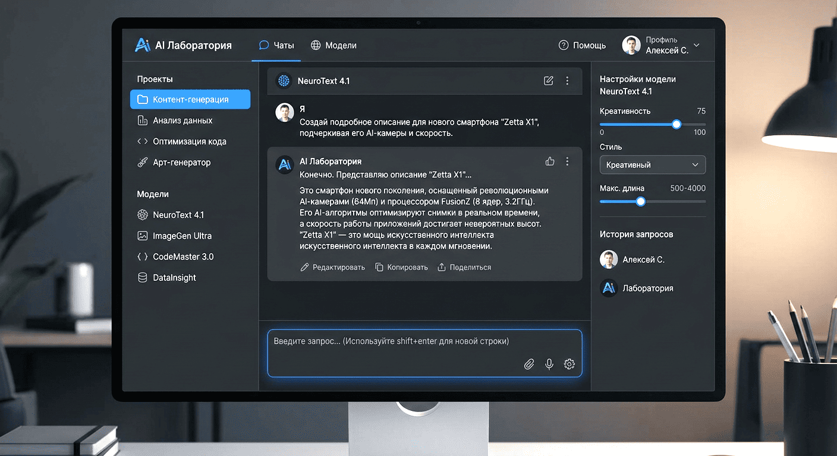Switch to the Модели tab
Screen dimensions: 837x456
pos(334,45)
